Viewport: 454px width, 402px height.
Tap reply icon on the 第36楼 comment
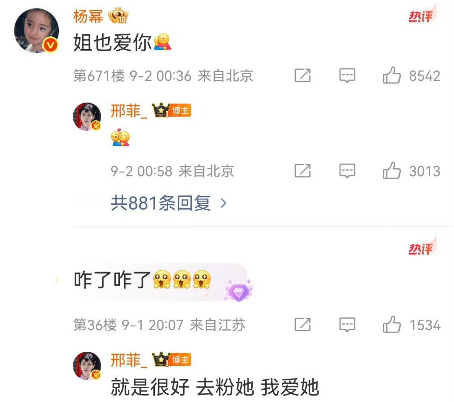(347, 325)
